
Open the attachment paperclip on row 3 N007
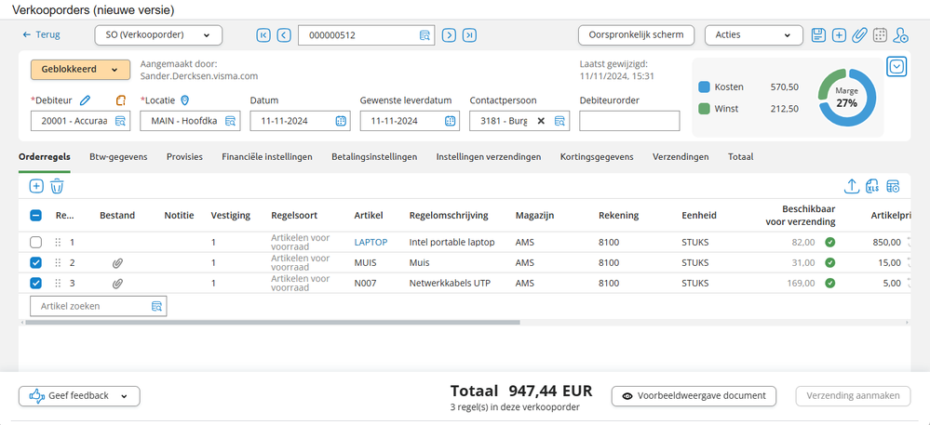pos(117,284)
